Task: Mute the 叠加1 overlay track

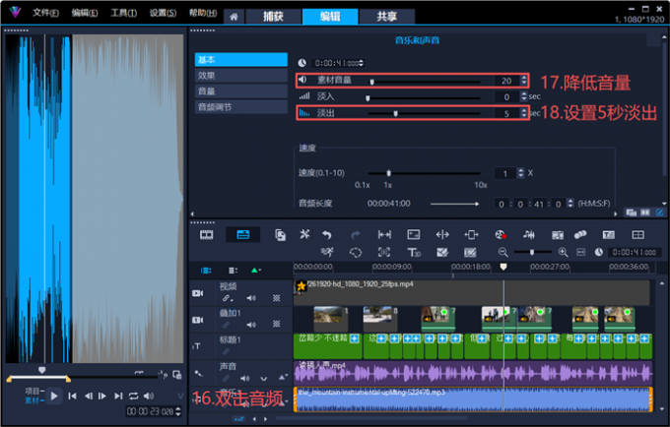Action: point(251,325)
